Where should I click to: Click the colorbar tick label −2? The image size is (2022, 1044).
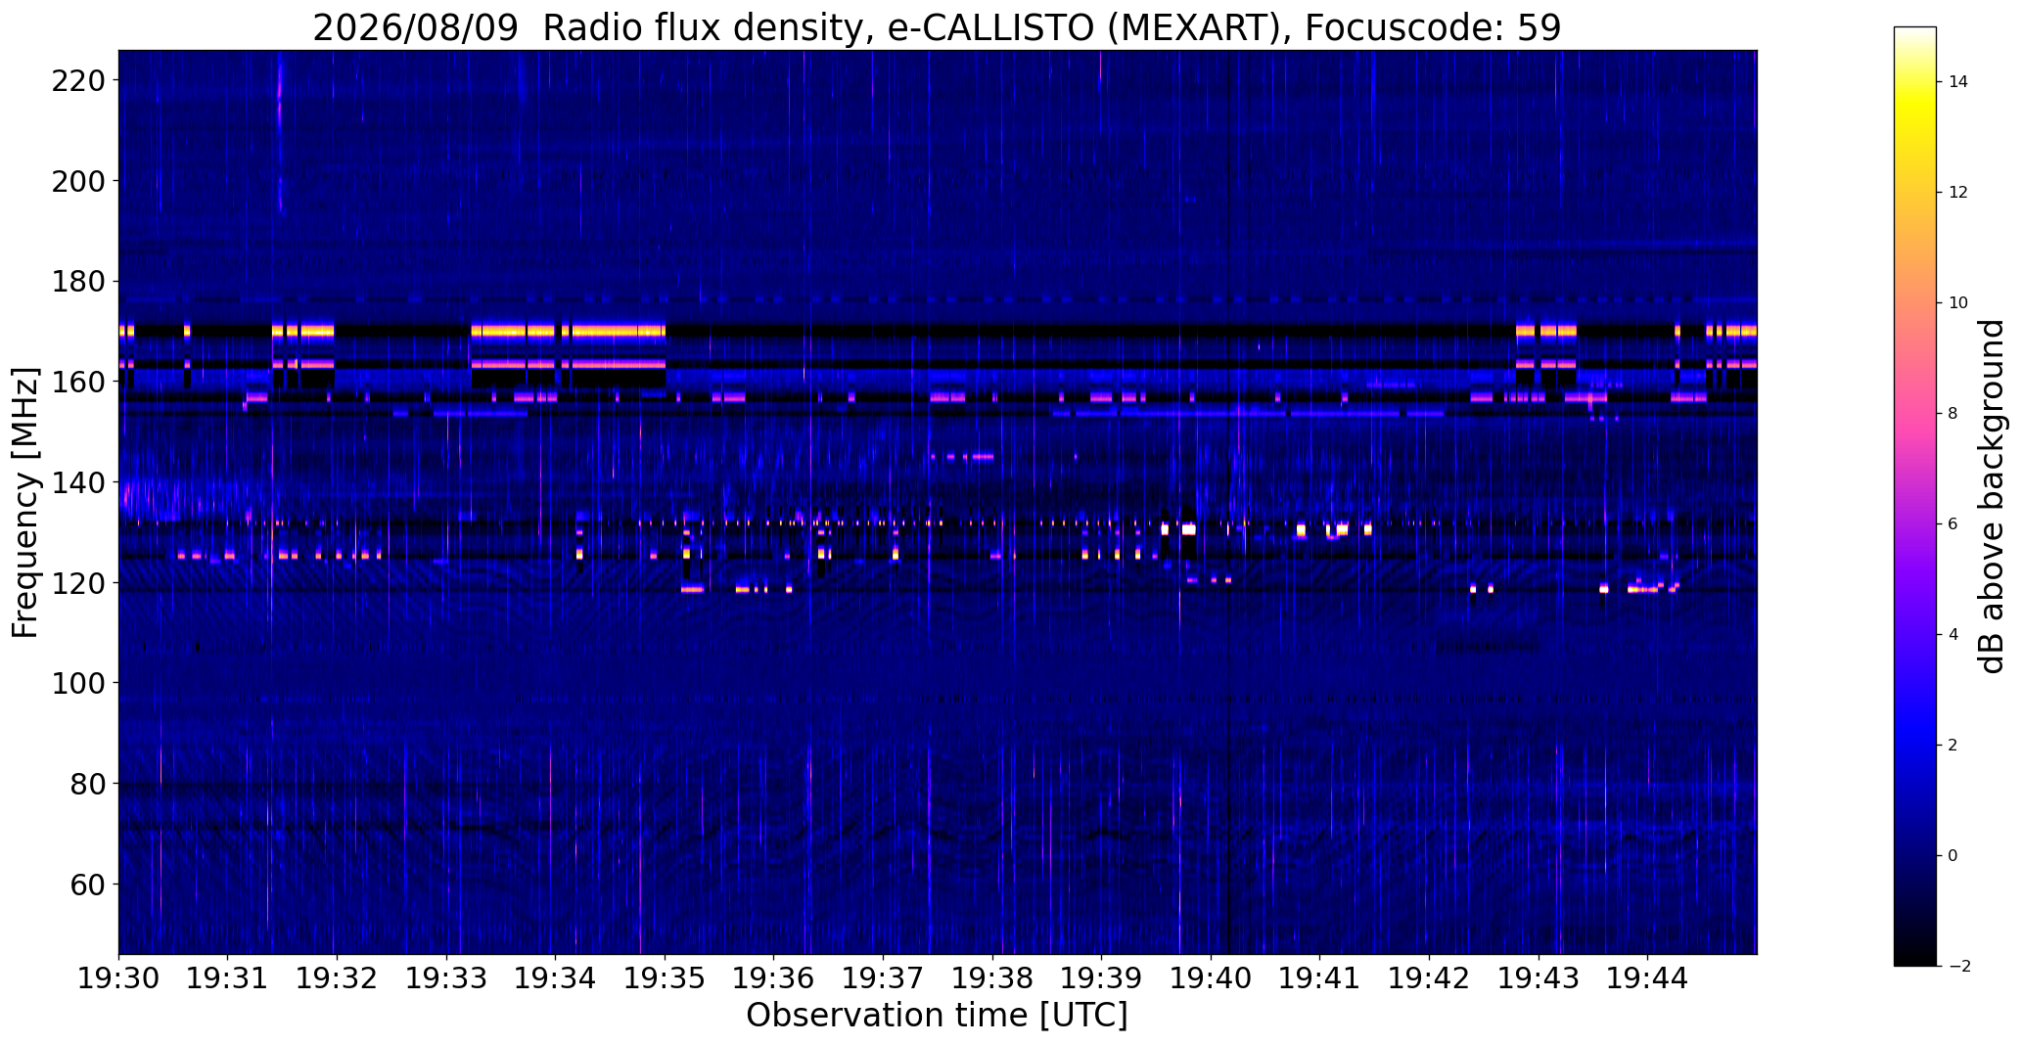[x=1959, y=967]
